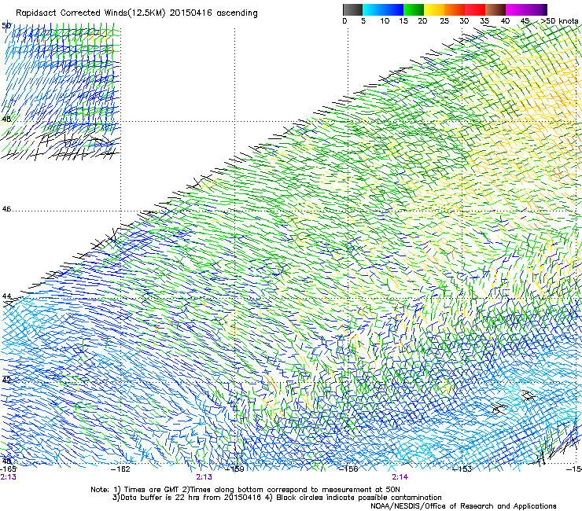
Task: Click 'NOAA/NESDIS/Office of Research and Applications' credit
Action: (463, 506)
